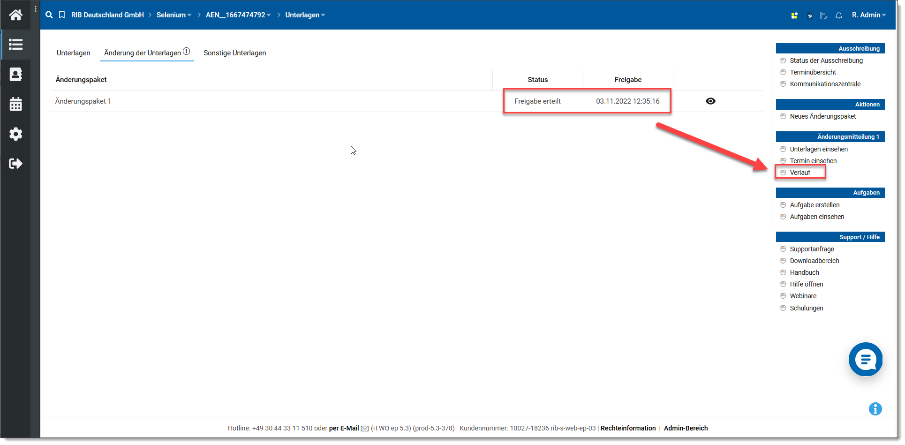This screenshot has height=445, width=905.
Task: Click the bookmark icon in header
Action: tap(62, 15)
